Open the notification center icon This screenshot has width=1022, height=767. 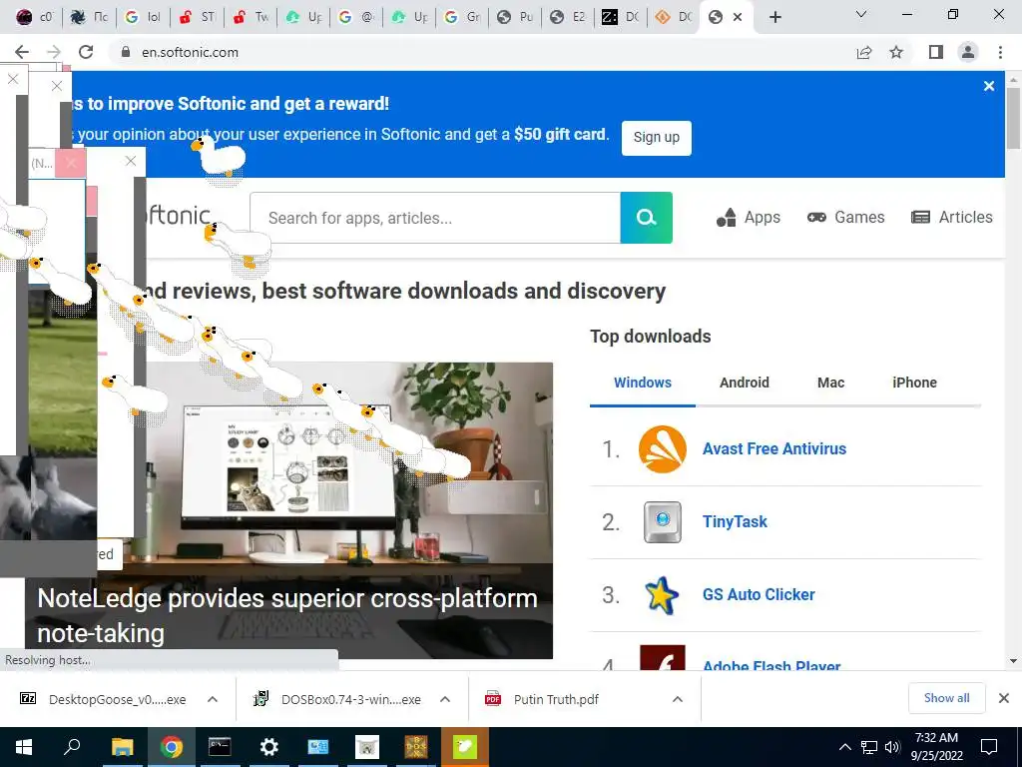[989, 747]
